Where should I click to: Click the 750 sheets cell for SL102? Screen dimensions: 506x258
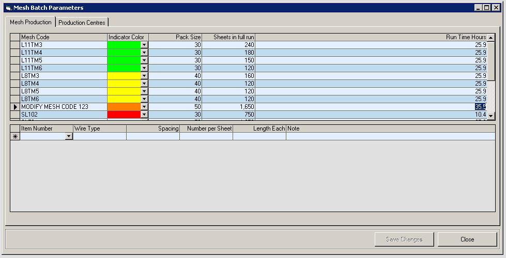(x=228, y=115)
